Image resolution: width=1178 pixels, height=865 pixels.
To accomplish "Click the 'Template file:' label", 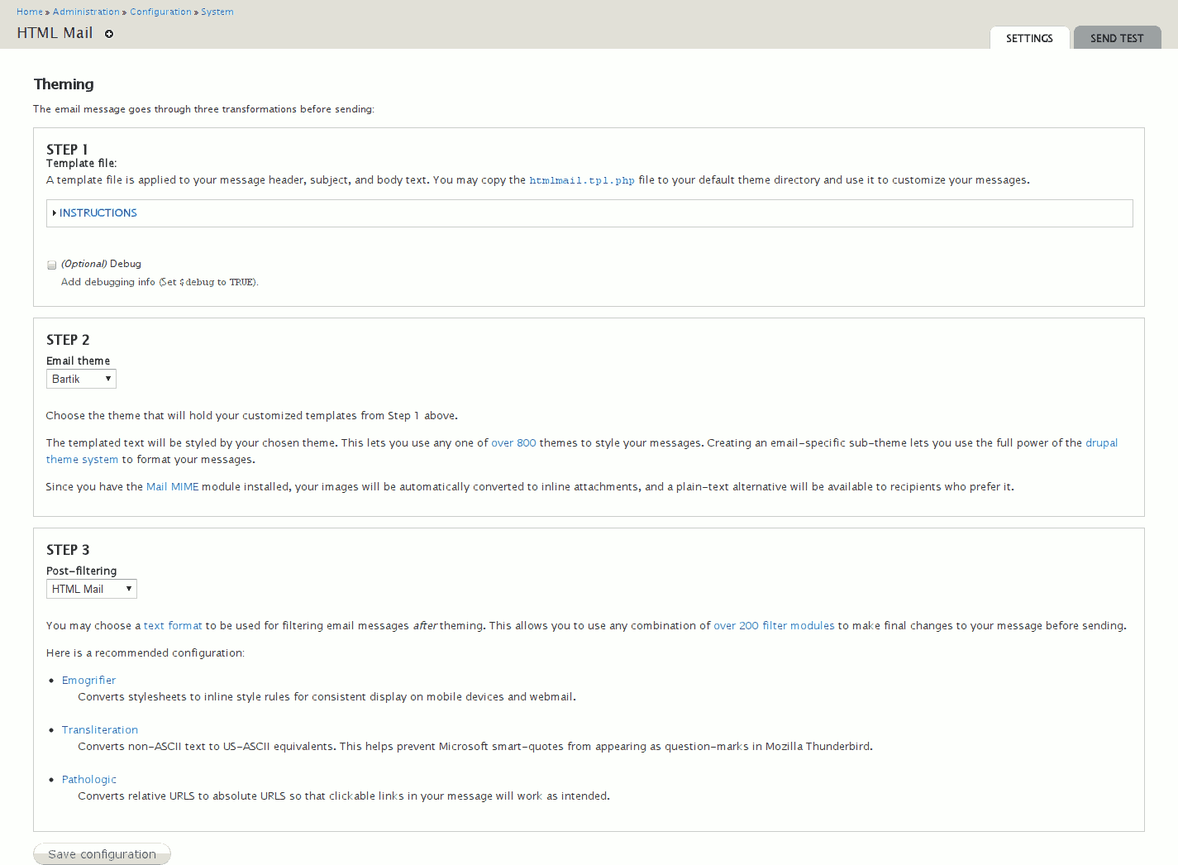I will pos(81,164).
